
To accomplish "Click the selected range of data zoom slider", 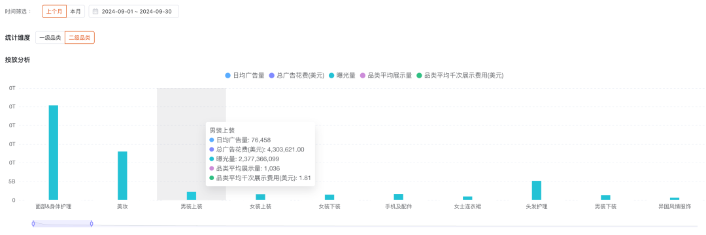I will coord(62,223).
